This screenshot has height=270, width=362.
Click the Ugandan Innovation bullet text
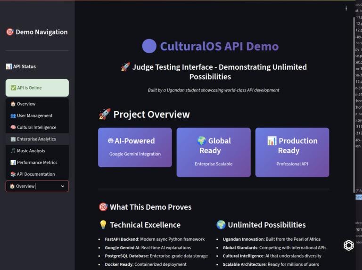pyautogui.click(x=271, y=239)
